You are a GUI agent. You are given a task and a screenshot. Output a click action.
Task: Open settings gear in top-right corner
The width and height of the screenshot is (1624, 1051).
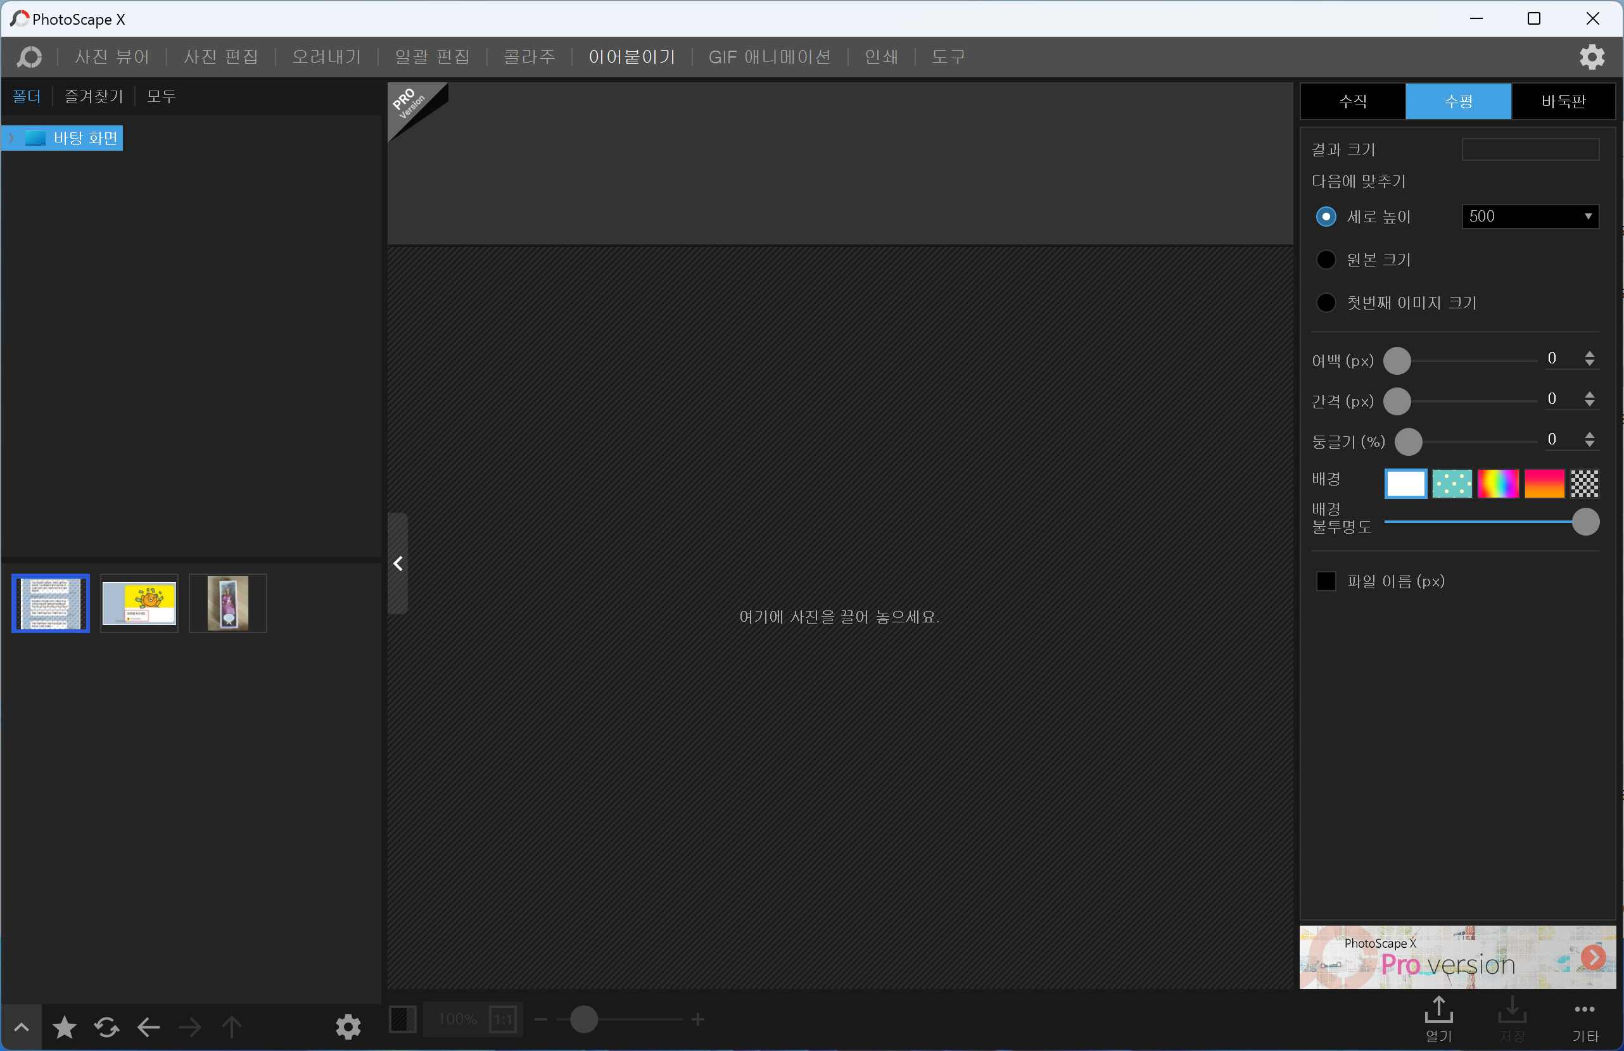tap(1591, 57)
